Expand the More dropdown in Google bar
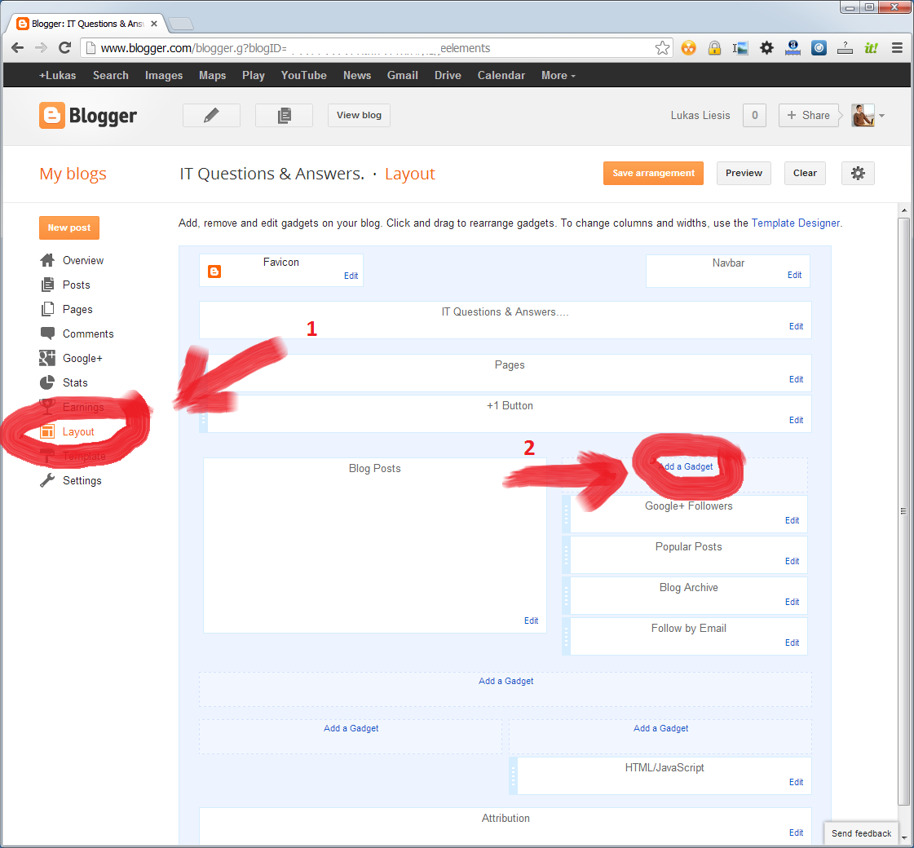Screen dimensions: 914x848 [558, 75]
